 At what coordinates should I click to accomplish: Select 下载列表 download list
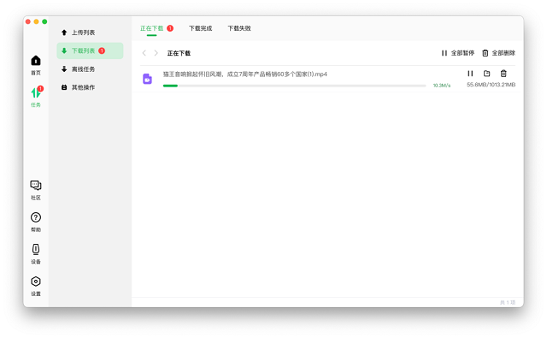coord(90,50)
